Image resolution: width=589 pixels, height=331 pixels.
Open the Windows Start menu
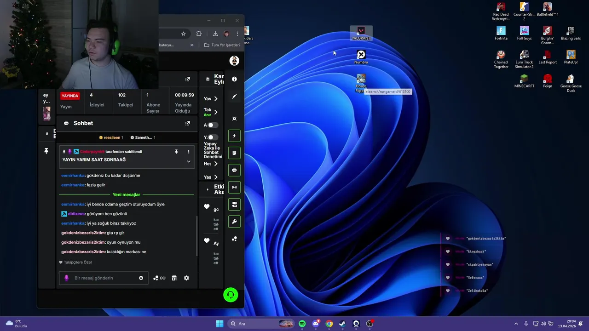pos(219,324)
